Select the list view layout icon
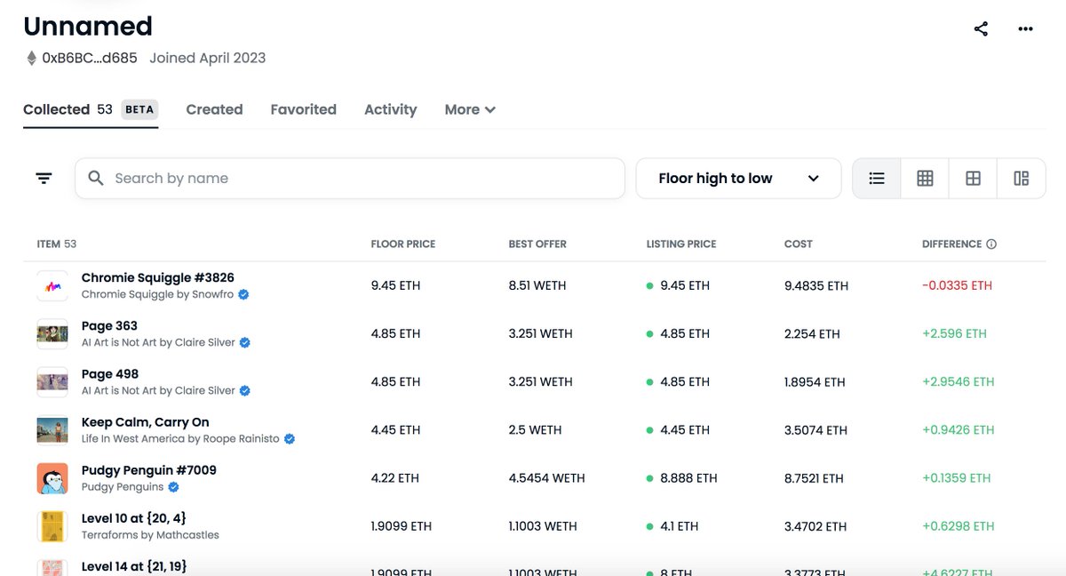The height and width of the screenshot is (576, 1066). tap(877, 178)
